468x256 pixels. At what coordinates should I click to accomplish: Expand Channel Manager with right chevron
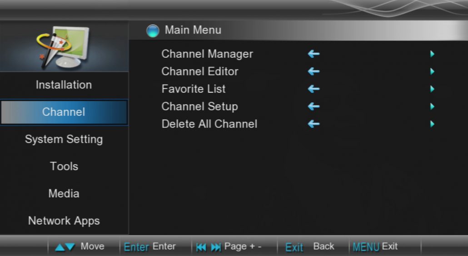coord(432,54)
